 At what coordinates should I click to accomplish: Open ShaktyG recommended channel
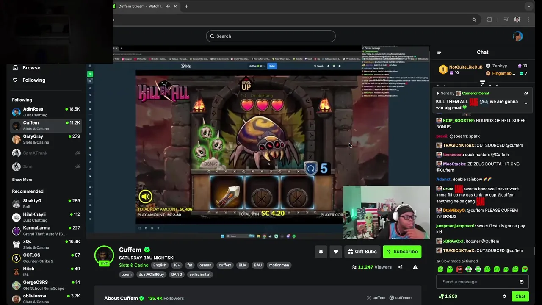pyautogui.click(x=46, y=203)
